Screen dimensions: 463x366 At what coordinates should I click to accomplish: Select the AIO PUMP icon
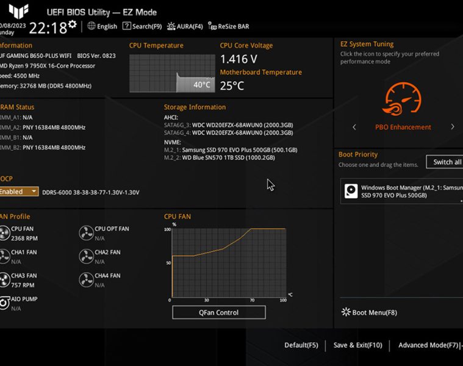[x=4, y=303]
